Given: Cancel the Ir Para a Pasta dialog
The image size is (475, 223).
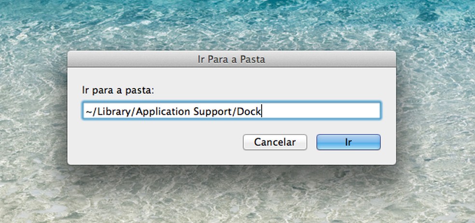Looking at the screenshot, I should tap(275, 142).
